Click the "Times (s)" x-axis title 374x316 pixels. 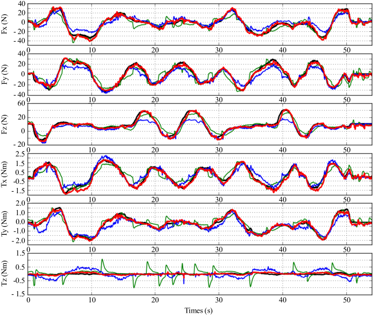point(198,310)
